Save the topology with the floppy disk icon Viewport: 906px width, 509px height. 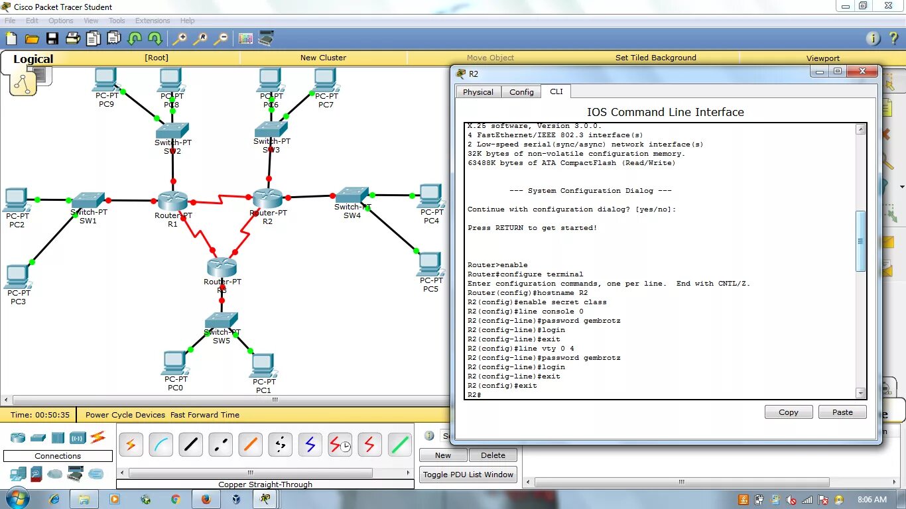tap(52, 38)
